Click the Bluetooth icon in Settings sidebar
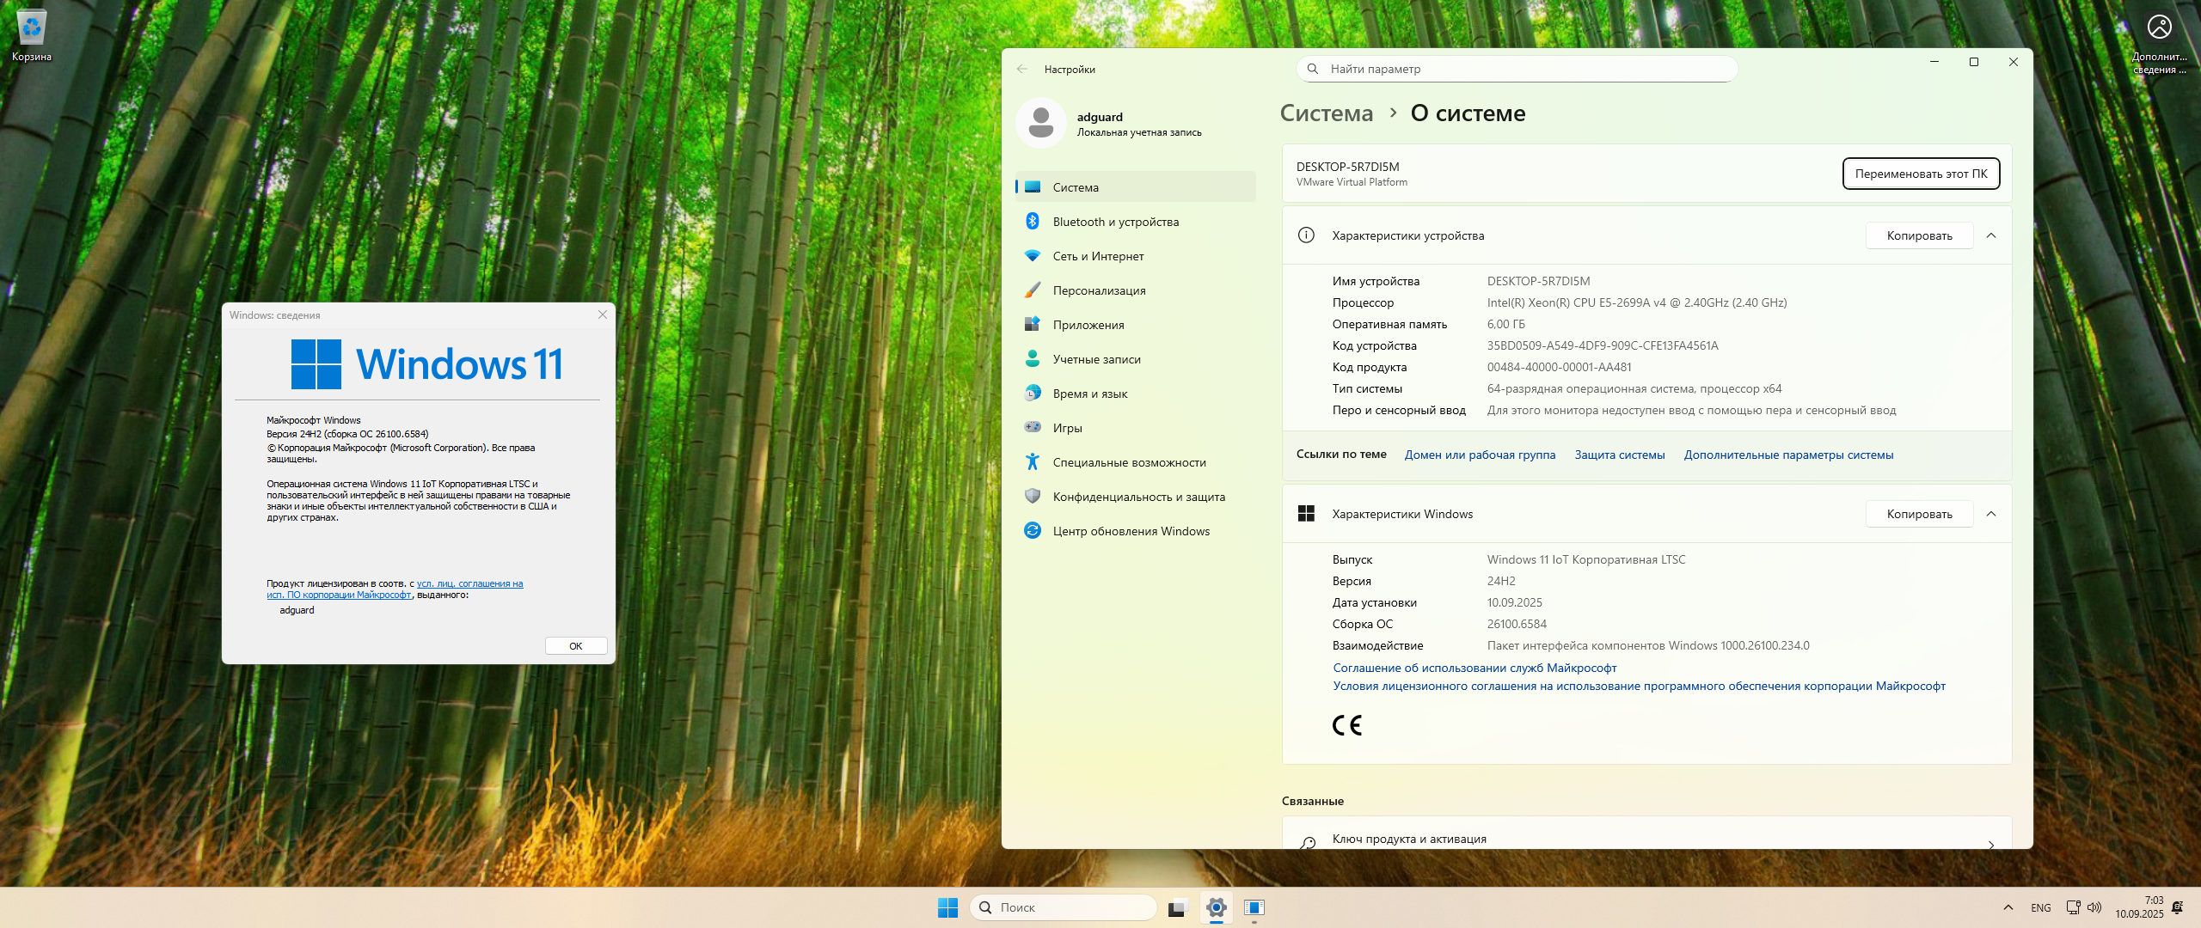 tap(1033, 222)
